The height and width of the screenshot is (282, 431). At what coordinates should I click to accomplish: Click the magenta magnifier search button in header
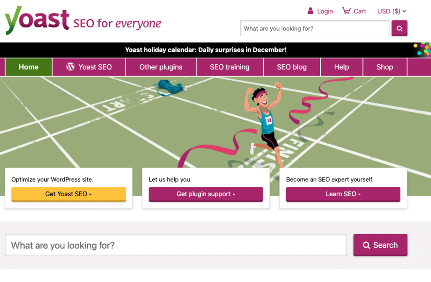[399, 28]
